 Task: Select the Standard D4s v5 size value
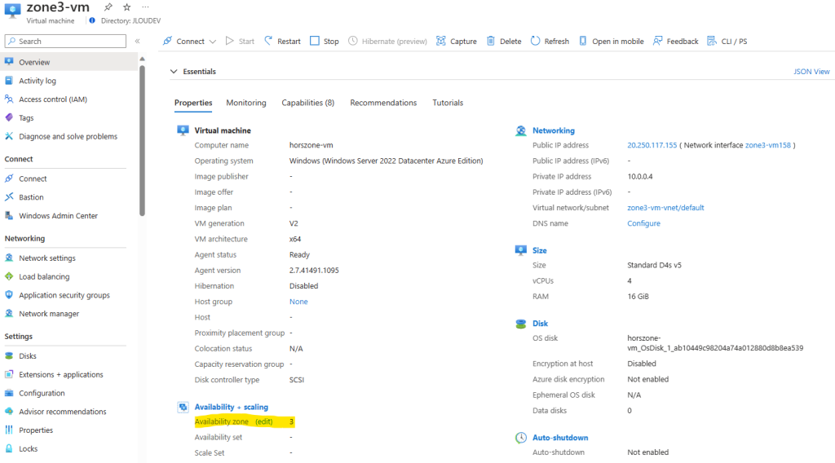(654, 264)
